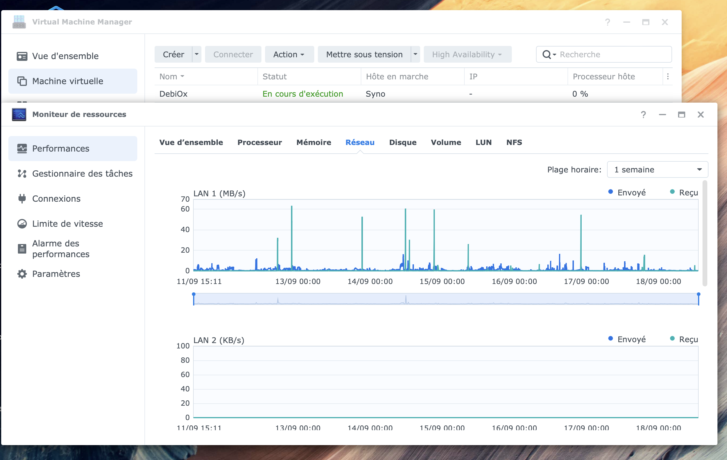The height and width of the screenshot is (460, 727).
Task: Expand the Action dropdown menu
Action: (x=289, y=55)
